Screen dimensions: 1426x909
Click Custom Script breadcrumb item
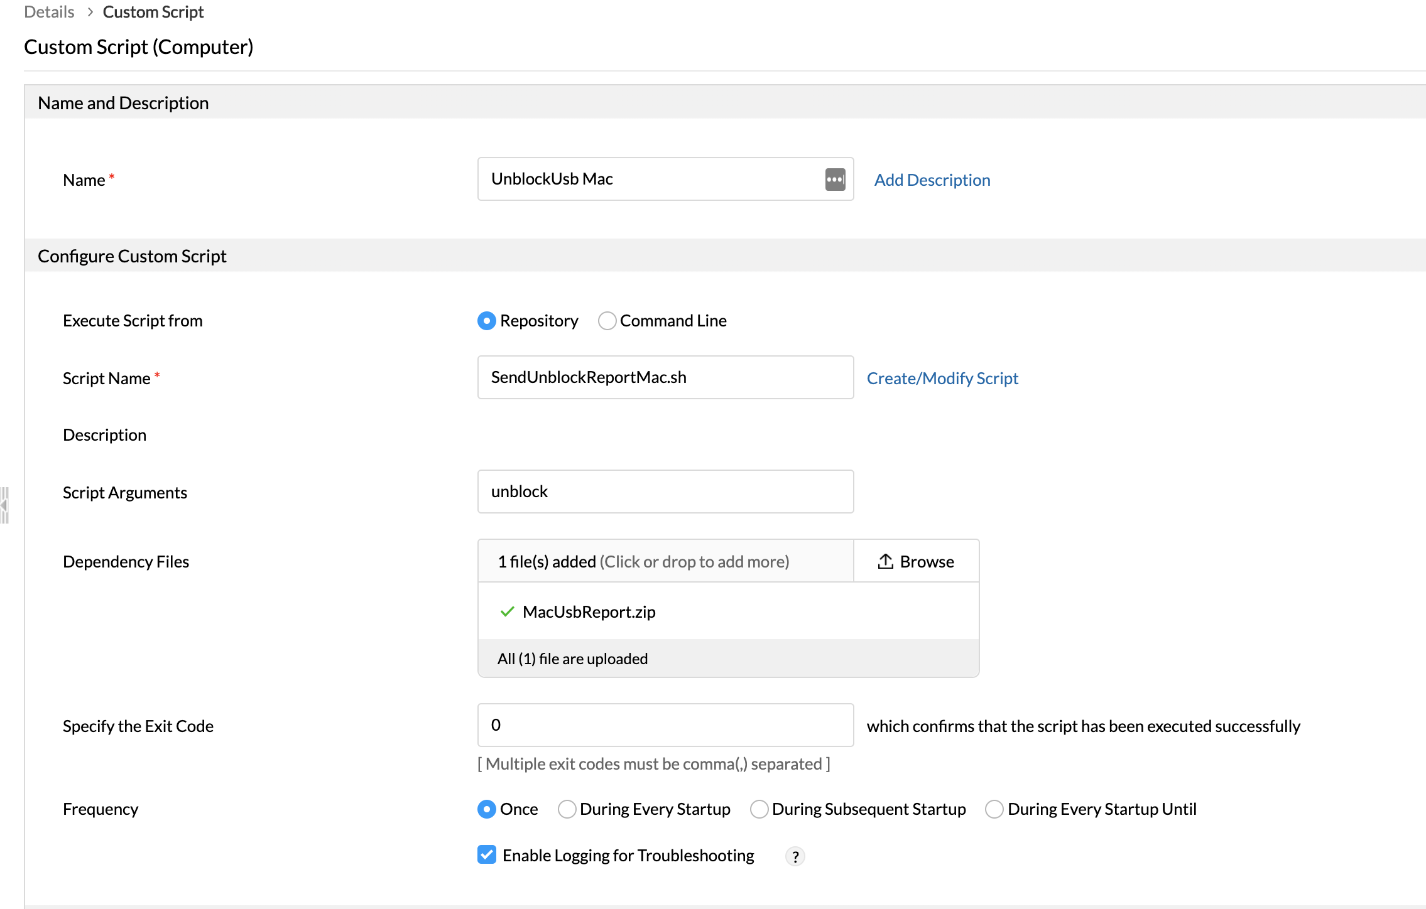pyautogui.click(x=153, y=12)
